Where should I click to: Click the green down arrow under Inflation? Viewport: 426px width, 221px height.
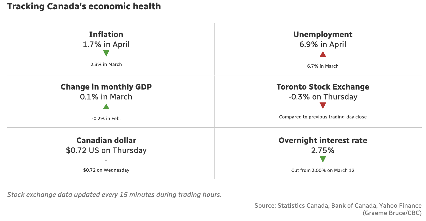[106, 53]
